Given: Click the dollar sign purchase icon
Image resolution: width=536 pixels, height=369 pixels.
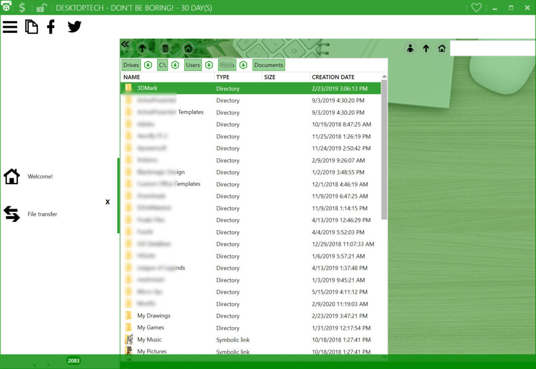Looking at the screenshot, I should [x=22, y=8].
